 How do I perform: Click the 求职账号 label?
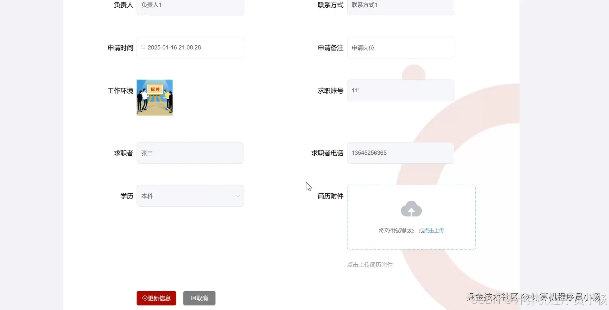click(330, 91)
